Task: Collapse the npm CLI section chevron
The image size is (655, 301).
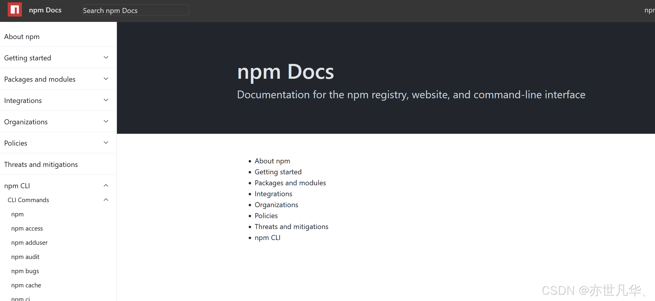Action: point(106,186)
